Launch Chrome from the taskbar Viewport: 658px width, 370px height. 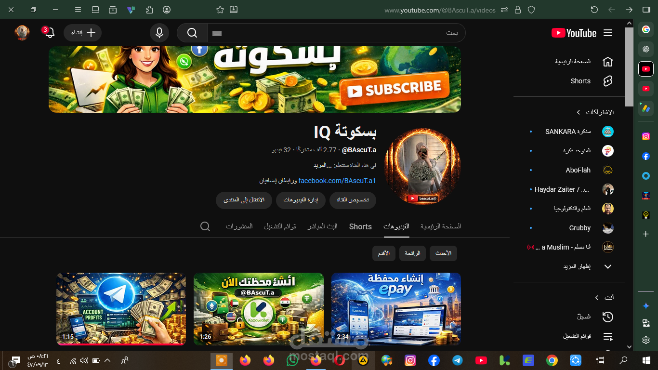pos(552,360)
